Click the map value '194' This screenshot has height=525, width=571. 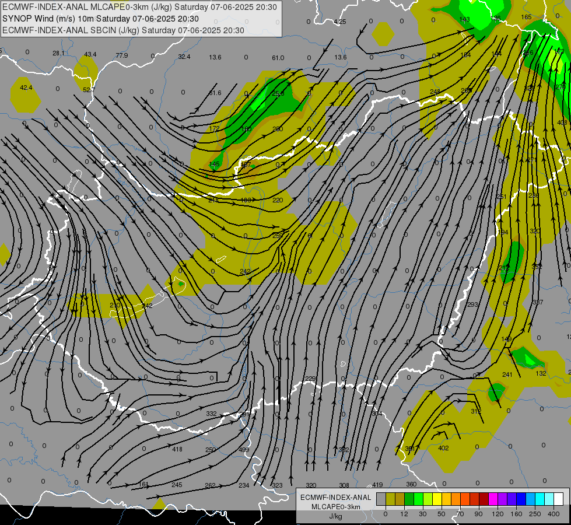[x=503, y=232]
